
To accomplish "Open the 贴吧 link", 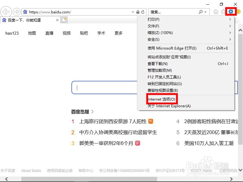I will (x=84, y=33).
